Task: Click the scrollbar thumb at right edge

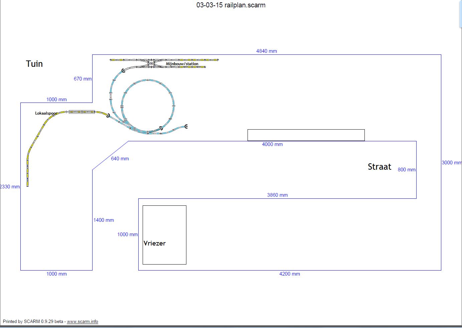Action: (x=461, y=13)
